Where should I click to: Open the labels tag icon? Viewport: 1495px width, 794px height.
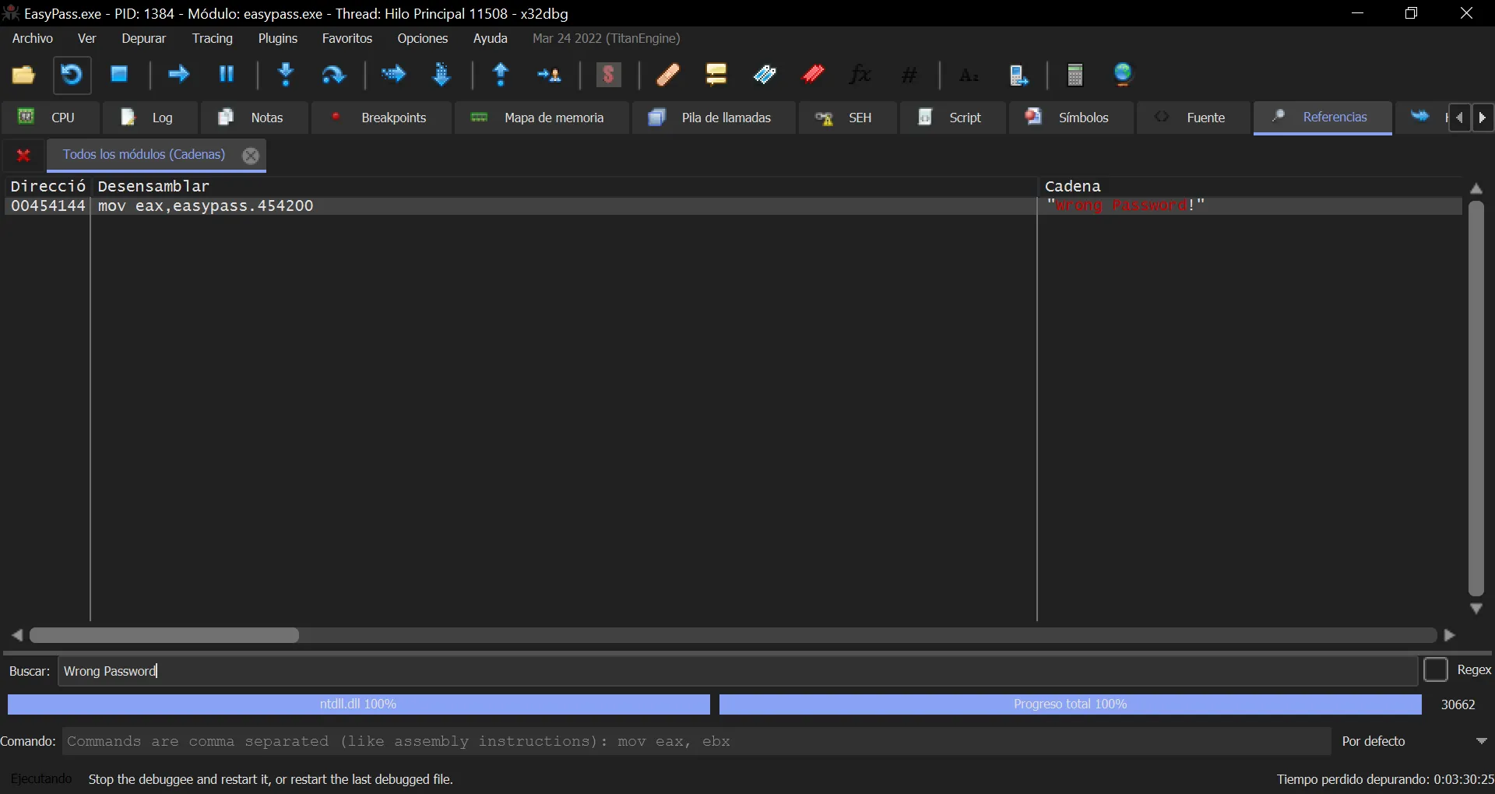pos(765,75)
